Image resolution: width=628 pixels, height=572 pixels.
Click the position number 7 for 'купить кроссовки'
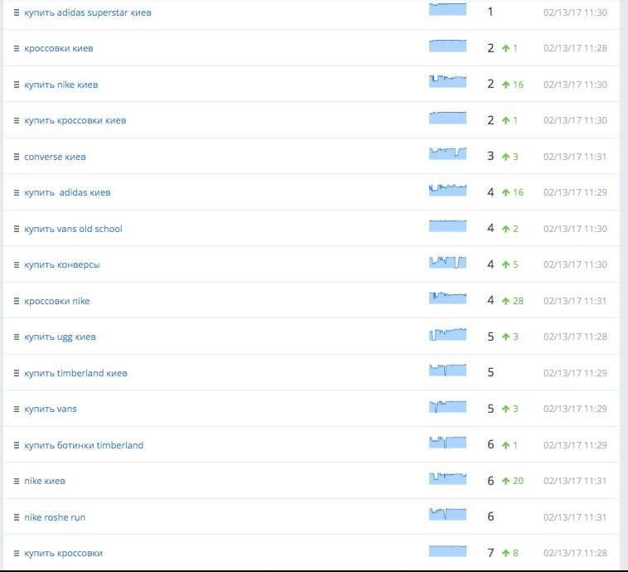(490, 553)
